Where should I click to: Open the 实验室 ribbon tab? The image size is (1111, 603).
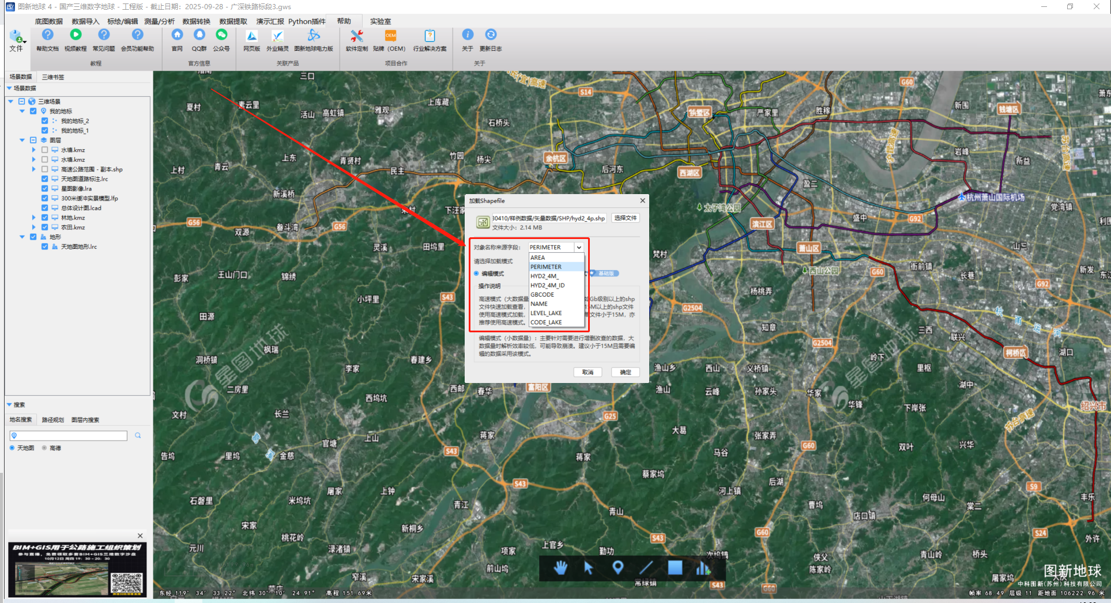[381, 21]
